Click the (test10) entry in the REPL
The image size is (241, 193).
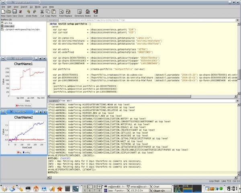pos(65,158)
